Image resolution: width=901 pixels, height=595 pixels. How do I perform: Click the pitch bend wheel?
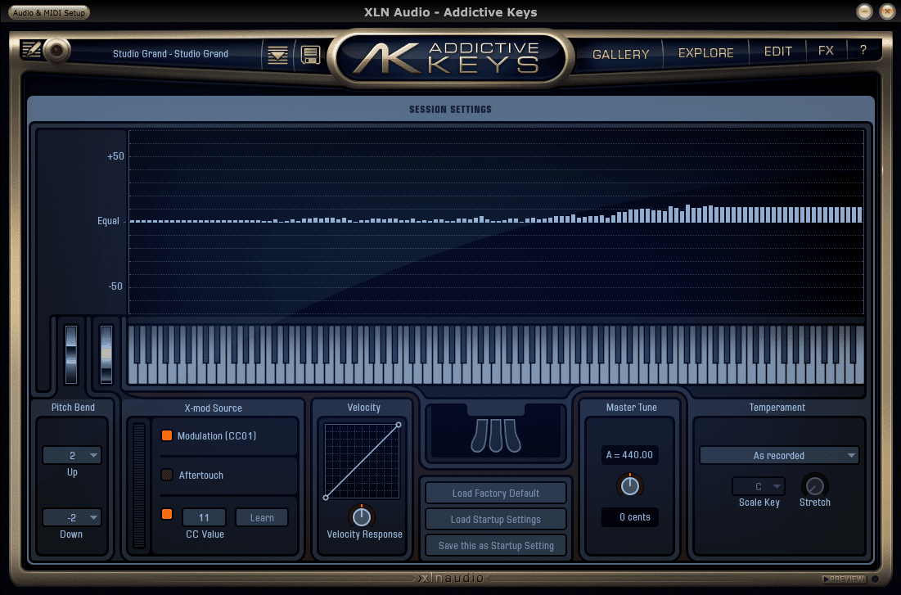click(x=71, y=354)
